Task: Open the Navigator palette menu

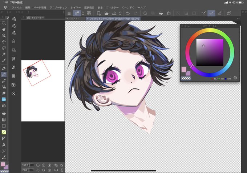Action: [x=24, y=17]
